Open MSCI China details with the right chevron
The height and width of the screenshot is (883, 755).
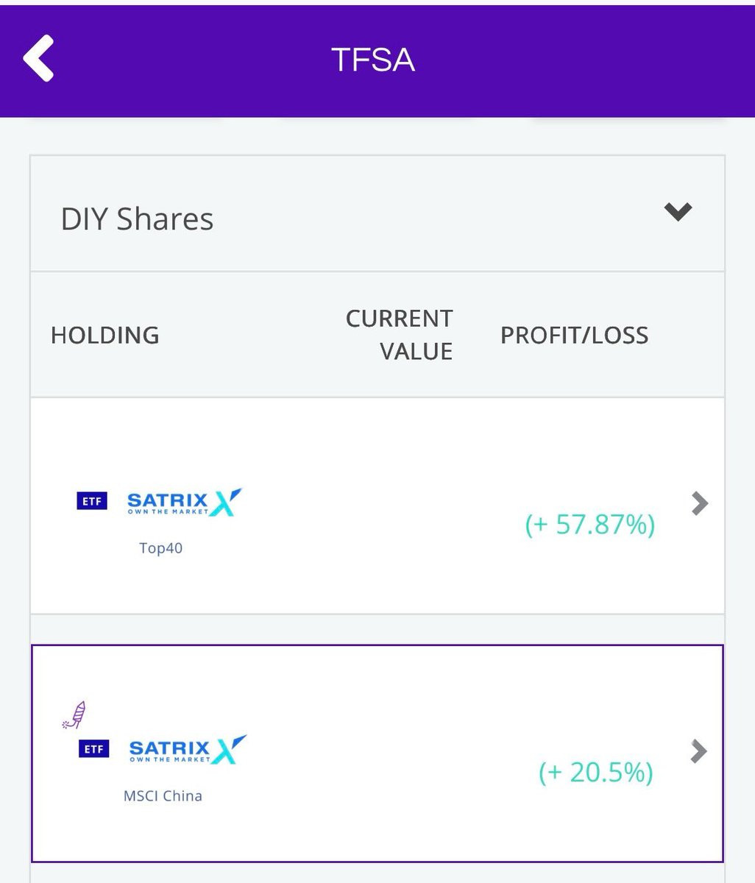pos(699,751)
